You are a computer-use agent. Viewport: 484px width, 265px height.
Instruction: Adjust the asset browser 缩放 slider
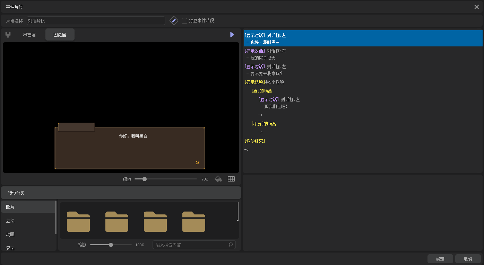[111, 245]
